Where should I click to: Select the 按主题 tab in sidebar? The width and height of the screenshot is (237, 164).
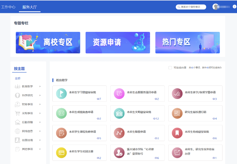19,69
